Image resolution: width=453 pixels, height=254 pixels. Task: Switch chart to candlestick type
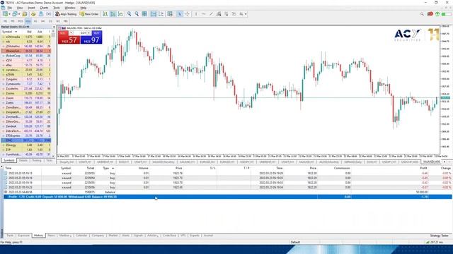[x=113, y=14]
